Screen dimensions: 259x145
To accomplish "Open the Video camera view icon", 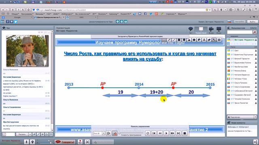I will pos(211,30).
